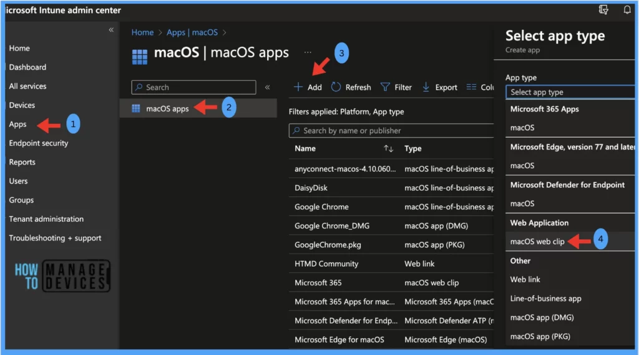Image resolution: width=639 pixels, height=355 pixels.
Task: Click the Home breadcrumb link
Action: tap(142, 32)
